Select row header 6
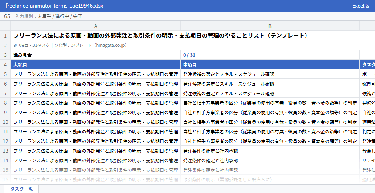375x193 pixels. pos(5,84)
